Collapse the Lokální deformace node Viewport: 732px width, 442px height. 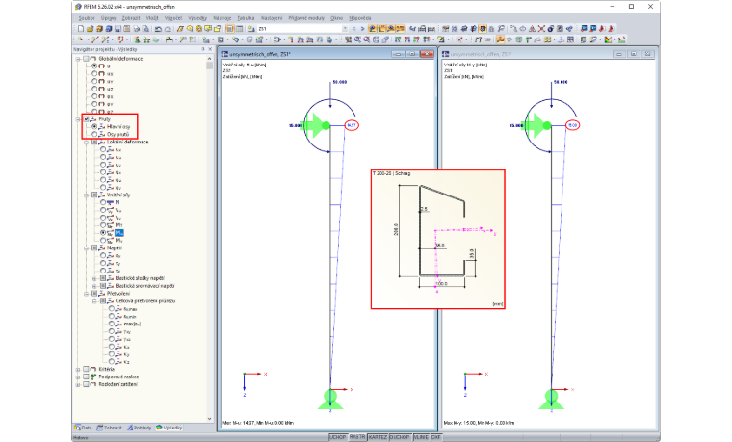pyautogui.click(x=87, y=143)
